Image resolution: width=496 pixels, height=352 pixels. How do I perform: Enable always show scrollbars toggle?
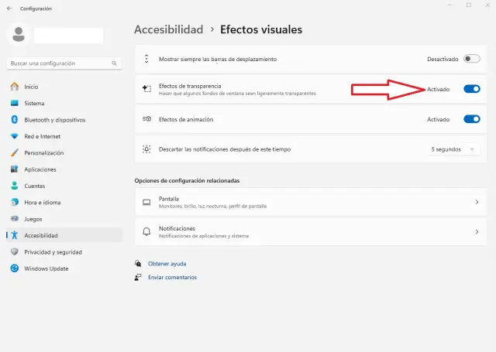click(471, 59)
